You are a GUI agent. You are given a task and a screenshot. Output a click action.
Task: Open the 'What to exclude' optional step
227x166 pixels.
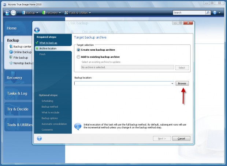pos(51,112)
